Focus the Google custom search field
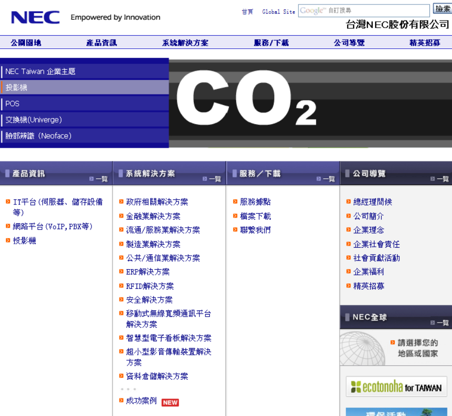Screen dimensions: 452x416 [x=364, y=11]
